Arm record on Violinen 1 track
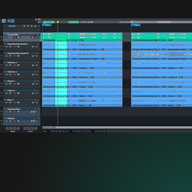Screen dimensions: 192x192 [x=15, y=65]
